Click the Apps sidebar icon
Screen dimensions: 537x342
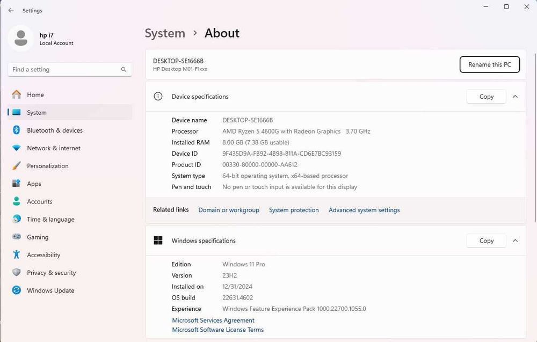[17, 184]
